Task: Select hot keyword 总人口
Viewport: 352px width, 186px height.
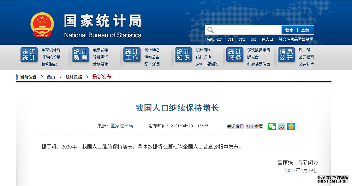Action: (267, 39)
